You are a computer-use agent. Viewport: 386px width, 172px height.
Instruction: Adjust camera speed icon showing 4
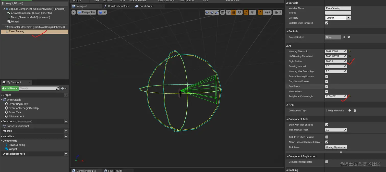[278, 12]
